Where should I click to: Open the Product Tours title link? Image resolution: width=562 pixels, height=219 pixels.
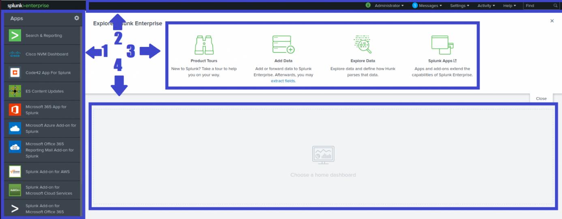pos(204,61)
